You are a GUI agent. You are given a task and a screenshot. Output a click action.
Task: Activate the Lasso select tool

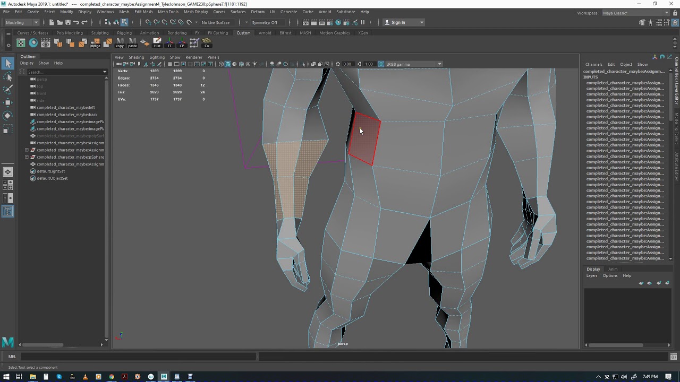point(7,77)
